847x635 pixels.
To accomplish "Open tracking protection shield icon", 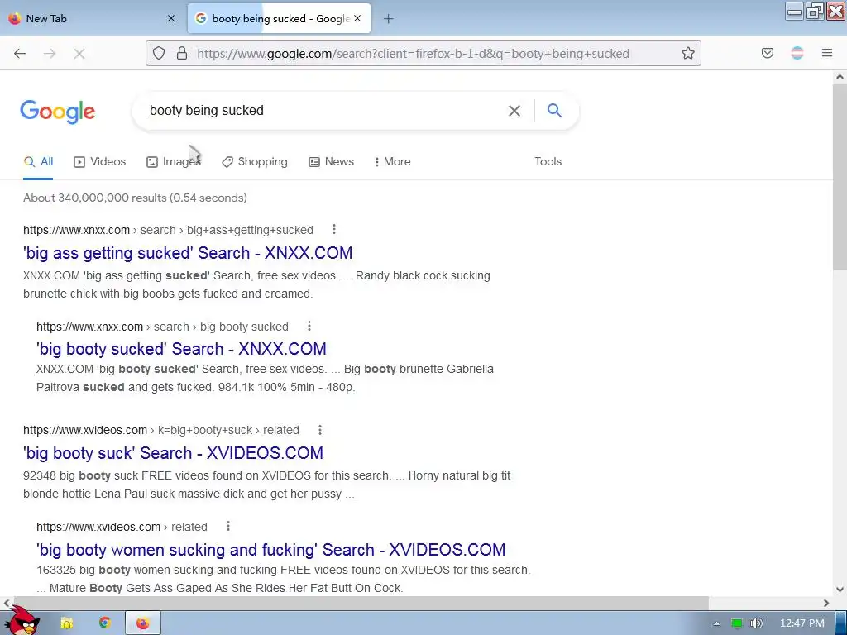I will (x=158, y=53).
